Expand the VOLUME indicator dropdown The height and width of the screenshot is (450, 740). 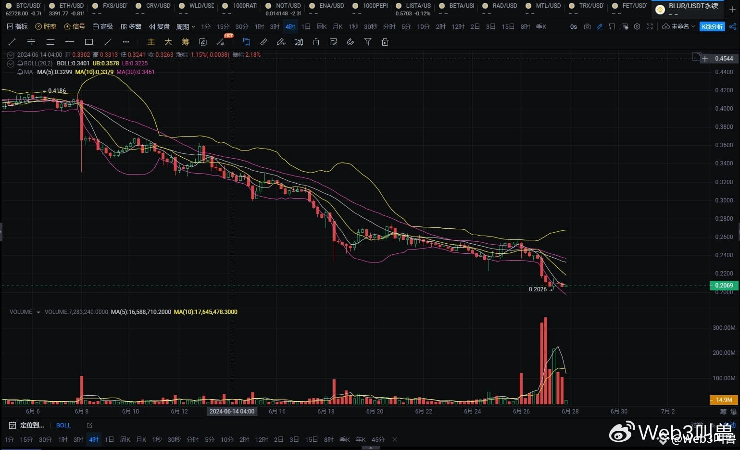click(38, 312)
